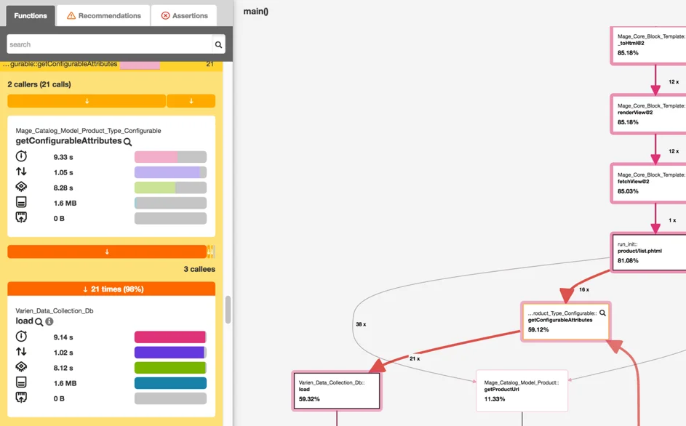Open the Assertions tab
Viewport: 686px width, 426px height.
[x=184, y=15]
